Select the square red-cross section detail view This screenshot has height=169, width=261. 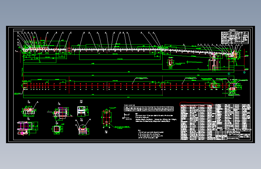pos(57,129)
